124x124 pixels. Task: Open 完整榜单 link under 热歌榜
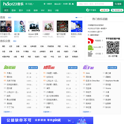[47, 112]
